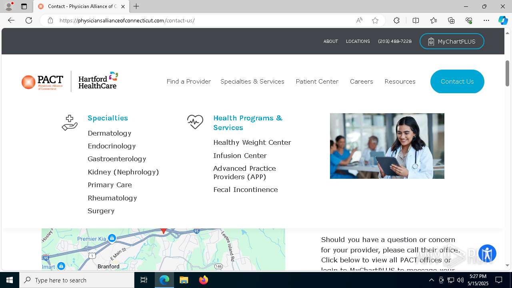Image resolution: width=512 pixels, height=288 pixels.
Task: Click the Specialties hand-cross icon
Action: (70, 123)
